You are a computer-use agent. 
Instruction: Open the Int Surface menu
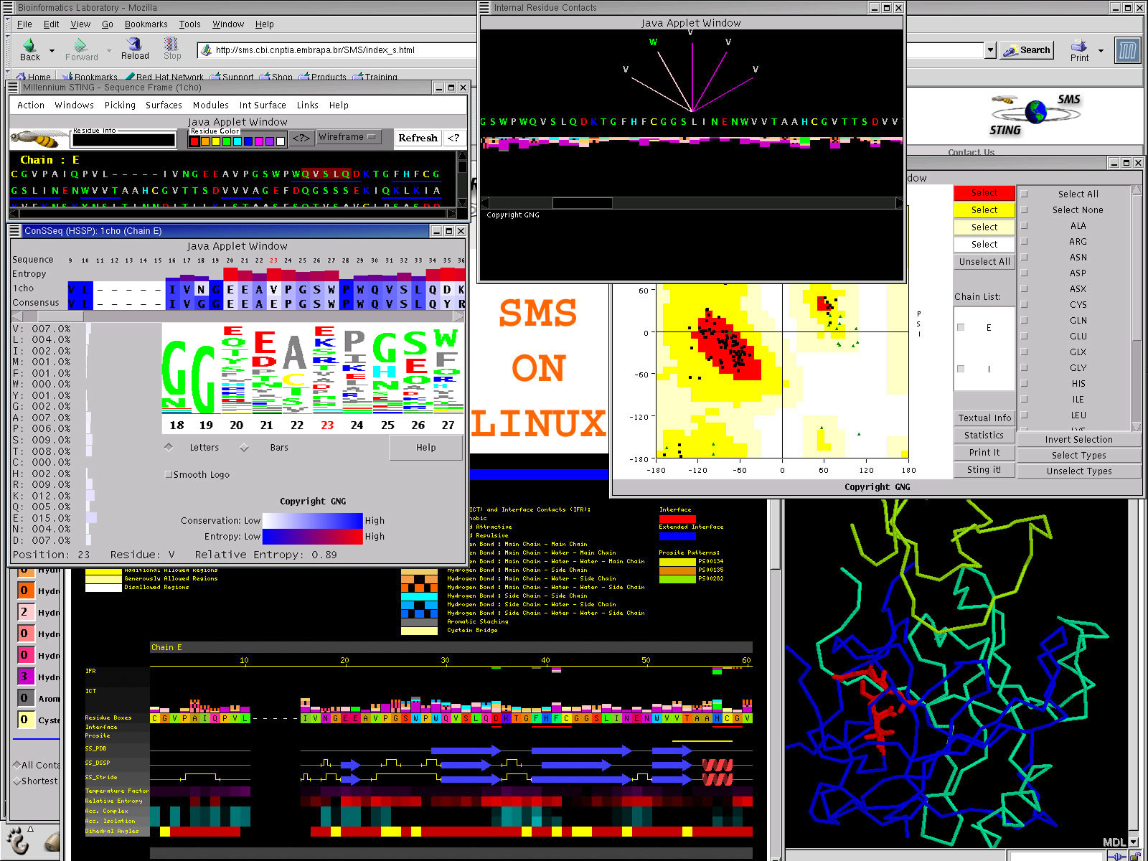click(x=263, y=105)
